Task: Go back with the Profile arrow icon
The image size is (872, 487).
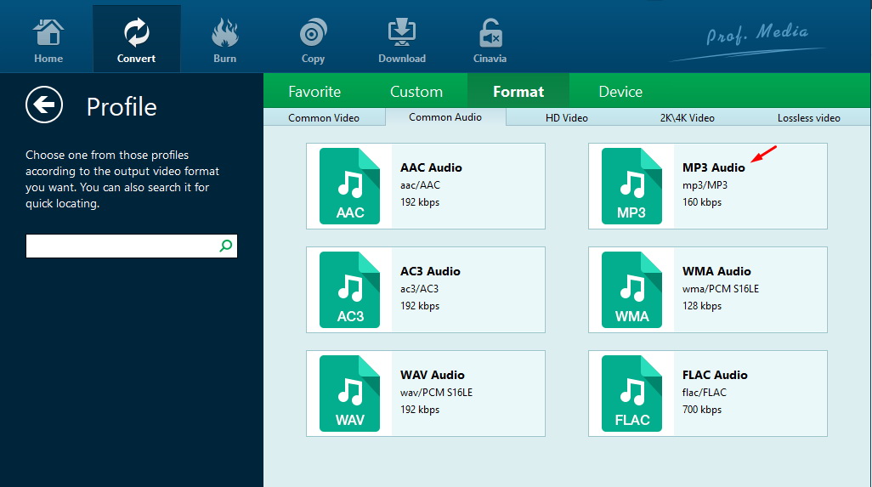Action: 44,105
